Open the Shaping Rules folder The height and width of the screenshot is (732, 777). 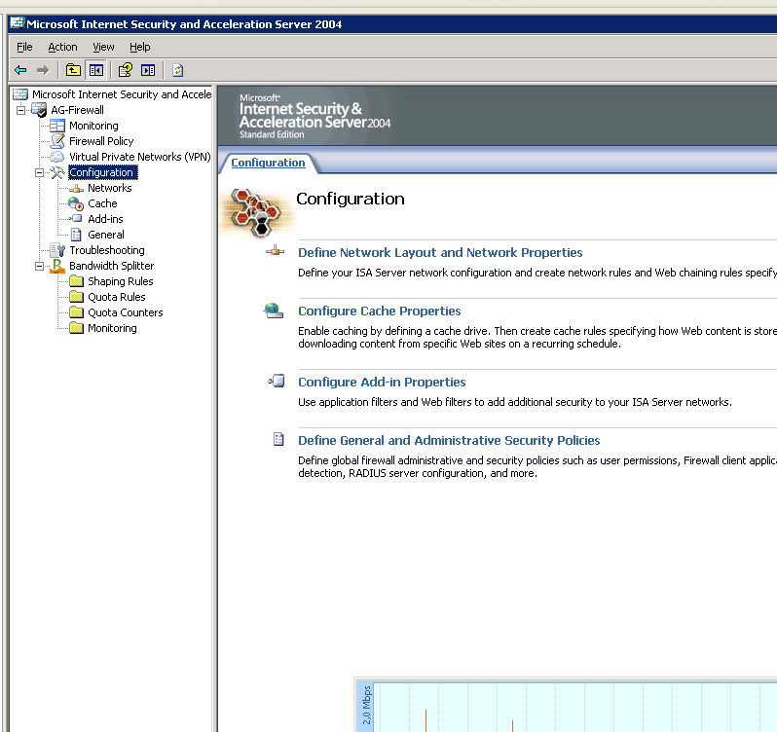120,281
